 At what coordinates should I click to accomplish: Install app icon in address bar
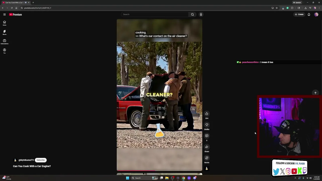point(272,8)
